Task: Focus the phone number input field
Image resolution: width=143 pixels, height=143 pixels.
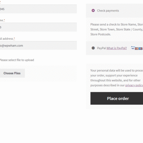Action: [38, 27]
